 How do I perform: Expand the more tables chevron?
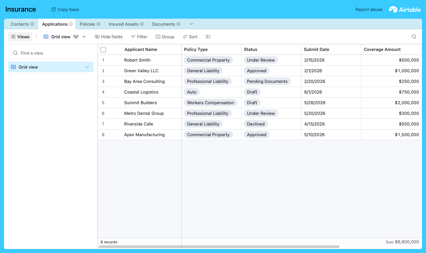pos(191,24)
